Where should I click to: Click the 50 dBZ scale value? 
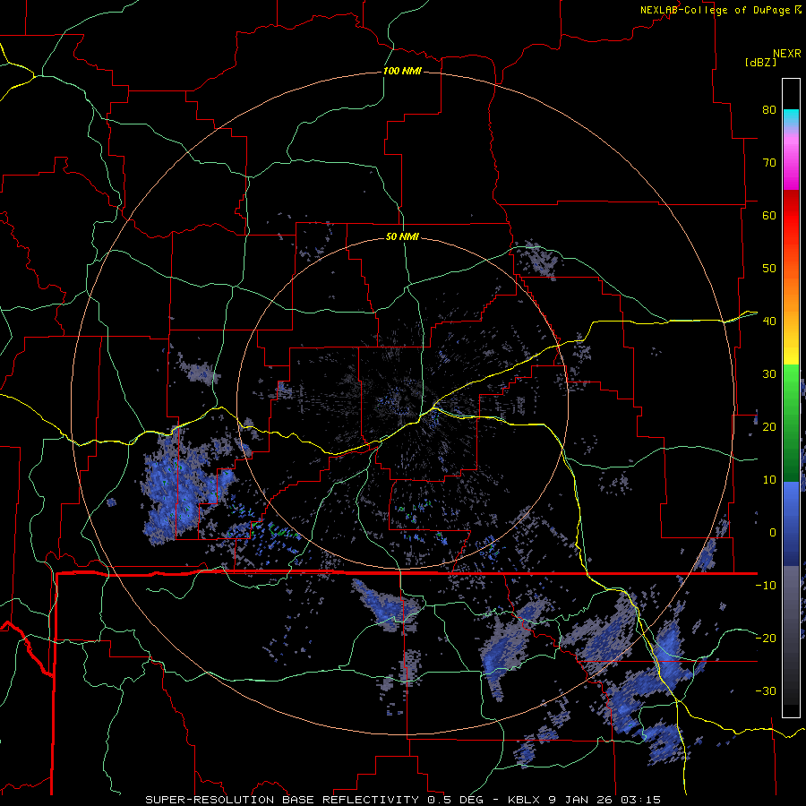pyautogui.click(x=769, y=269)
